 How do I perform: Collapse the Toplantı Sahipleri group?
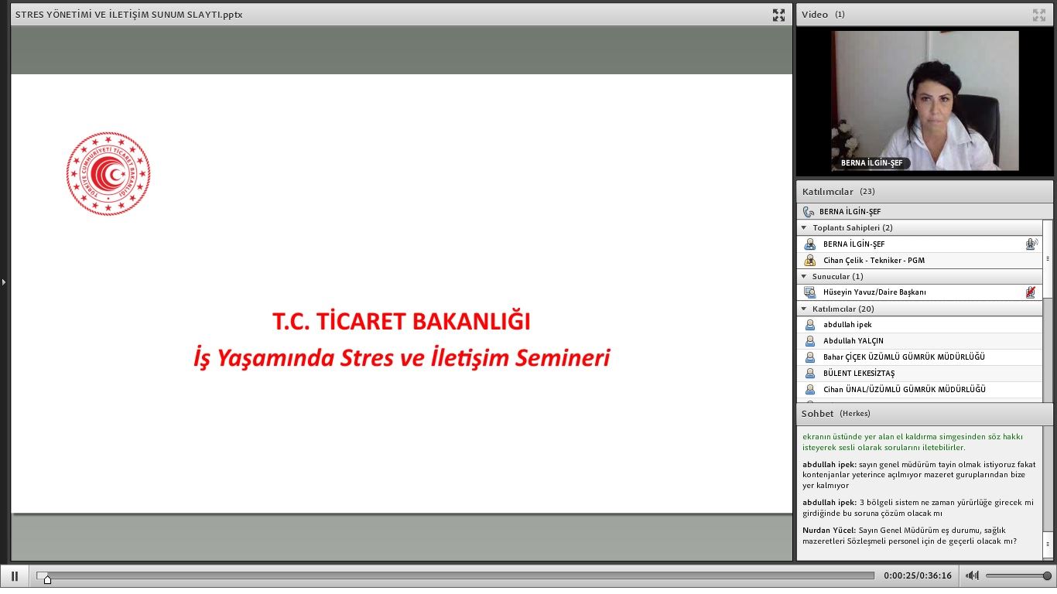point(804,228)
